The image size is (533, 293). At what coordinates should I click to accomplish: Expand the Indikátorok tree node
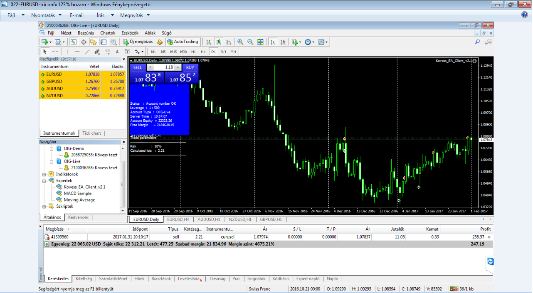tap(44, 174)
